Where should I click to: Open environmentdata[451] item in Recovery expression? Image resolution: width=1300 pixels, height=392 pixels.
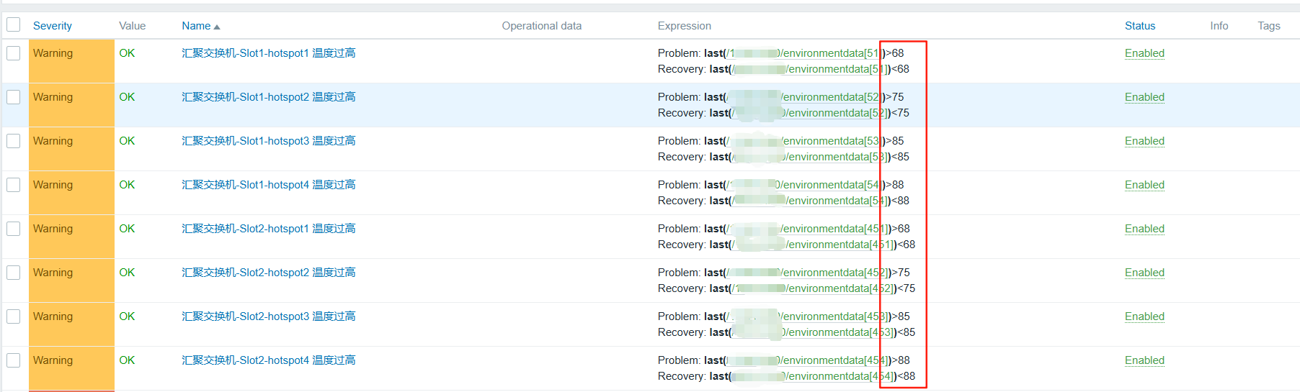[836, 245]
